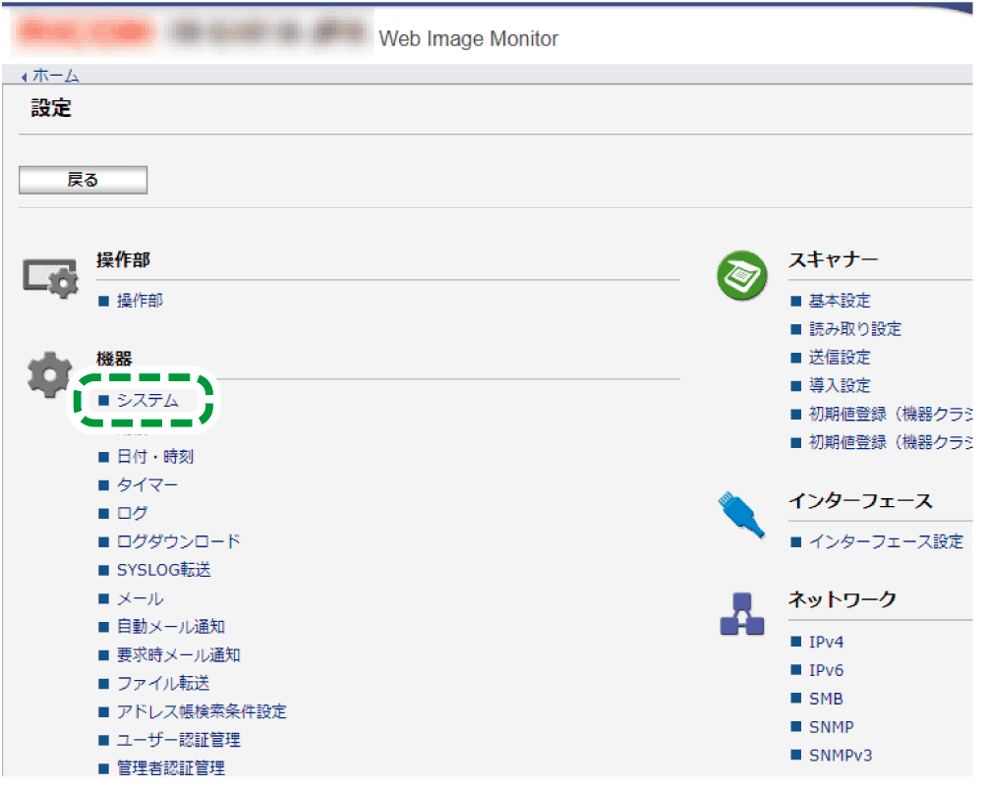The height and width of the screenshot is (789, 988).
Task: Open ファイル転送 settings
Action: click(163, 683)
